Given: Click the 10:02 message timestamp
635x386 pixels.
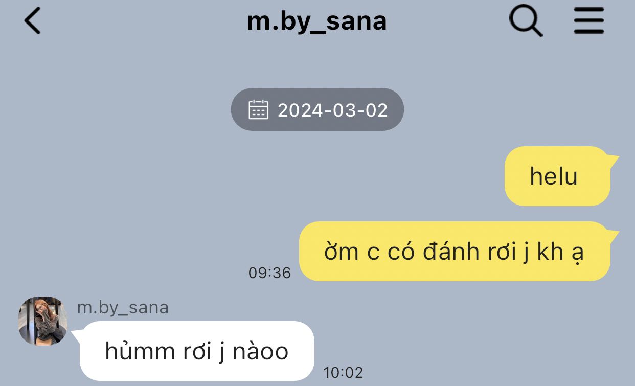Looking at the screenshot, I should pyautogui.click(x=343, y=373).
